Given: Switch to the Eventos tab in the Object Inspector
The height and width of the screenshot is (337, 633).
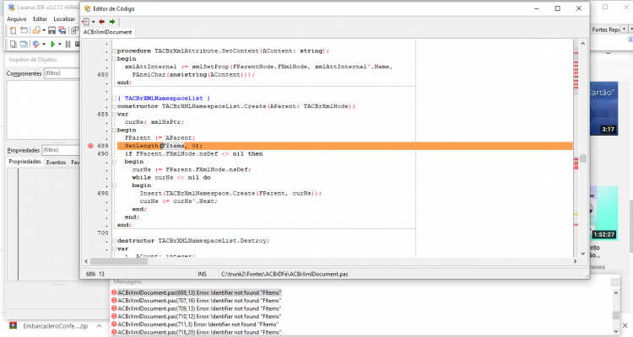Looking at the screenshot, I should [x=56, y=162].
